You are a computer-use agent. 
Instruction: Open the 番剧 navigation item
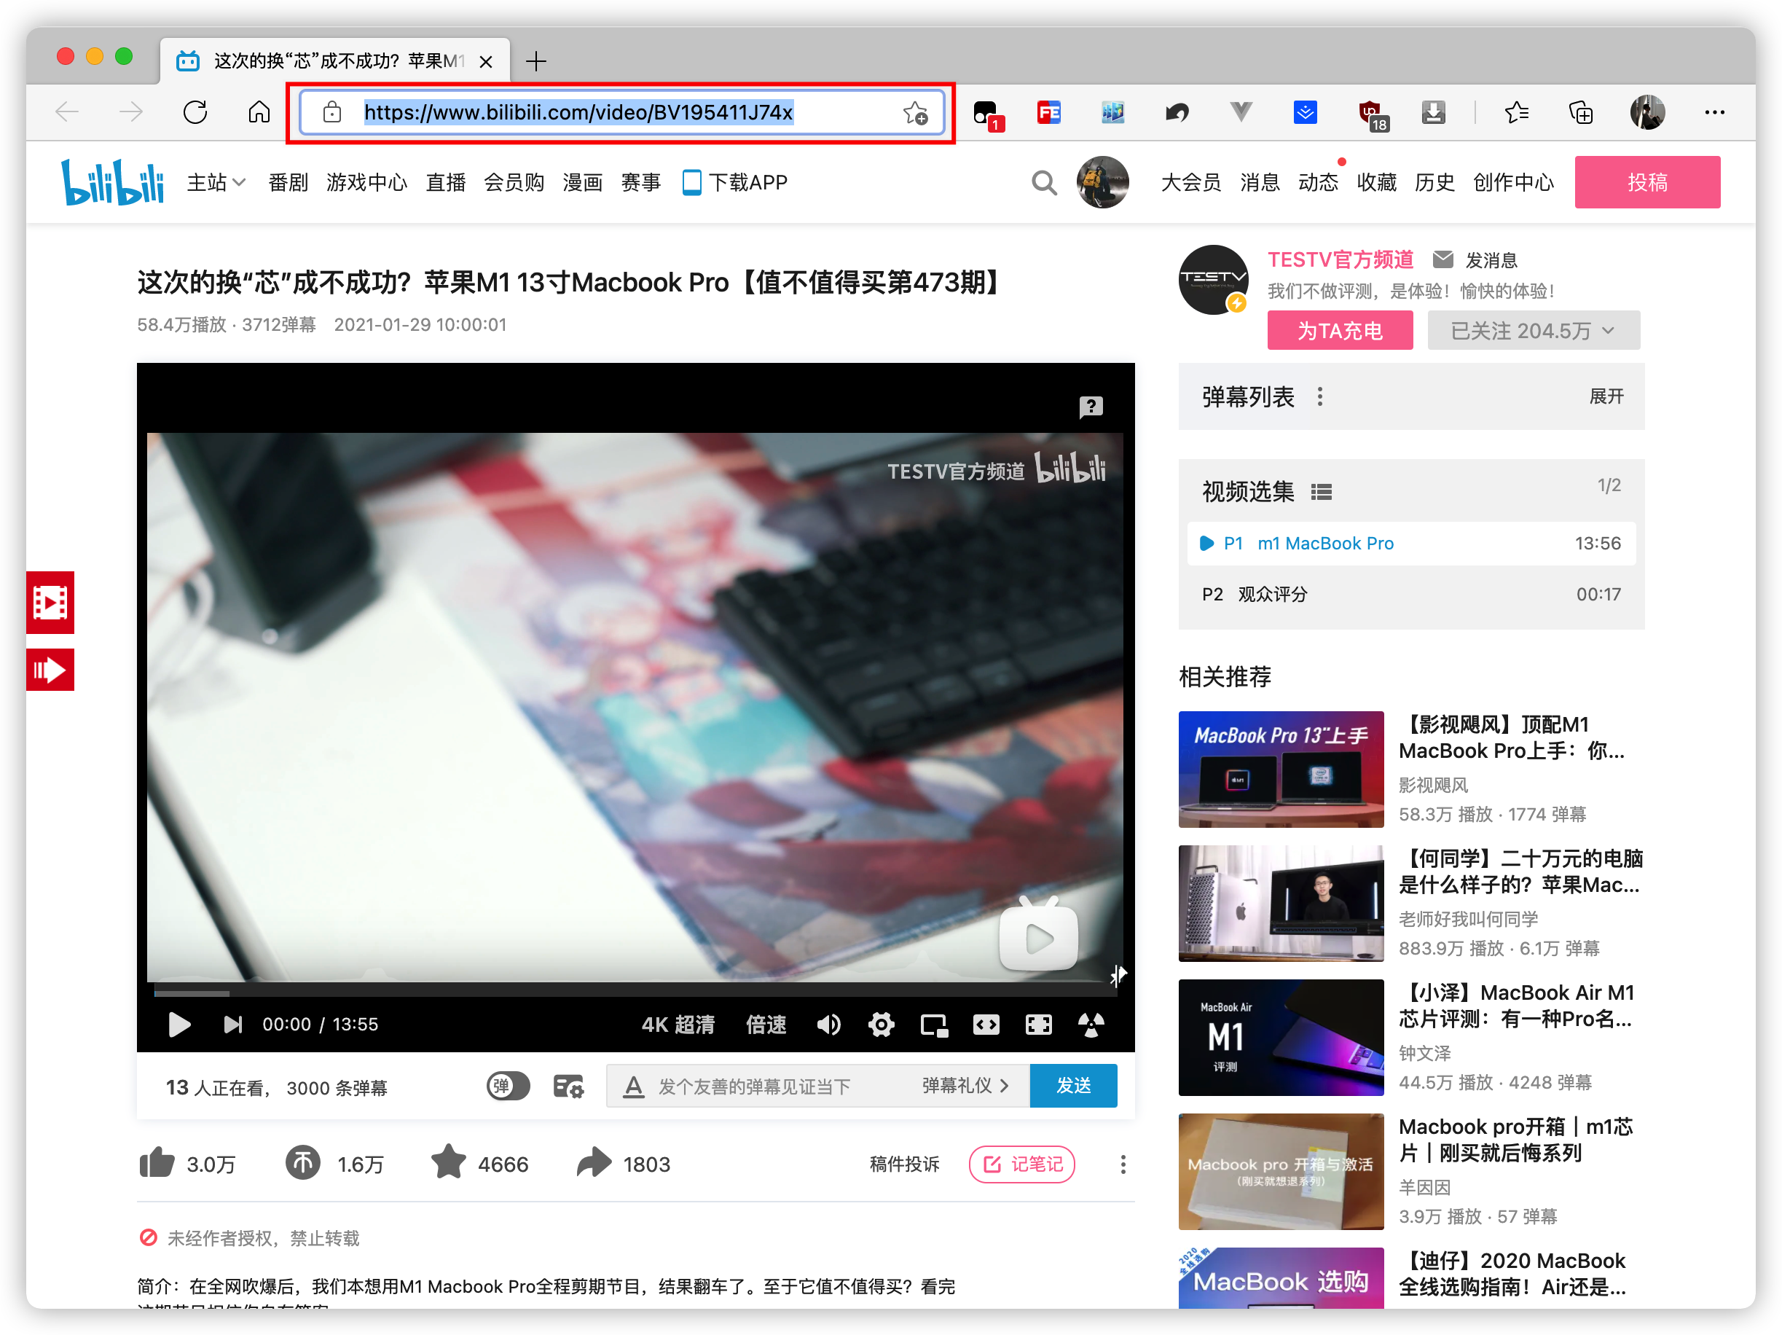point(288,183)
